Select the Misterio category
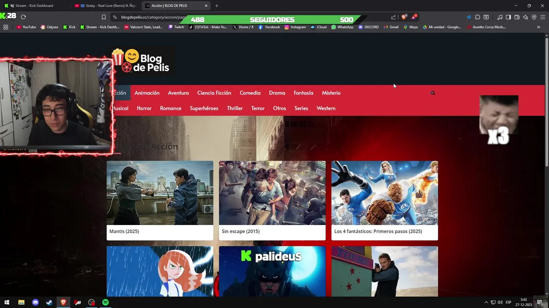The height and width of the screenshot is (308, 549). tap(331, 93)
